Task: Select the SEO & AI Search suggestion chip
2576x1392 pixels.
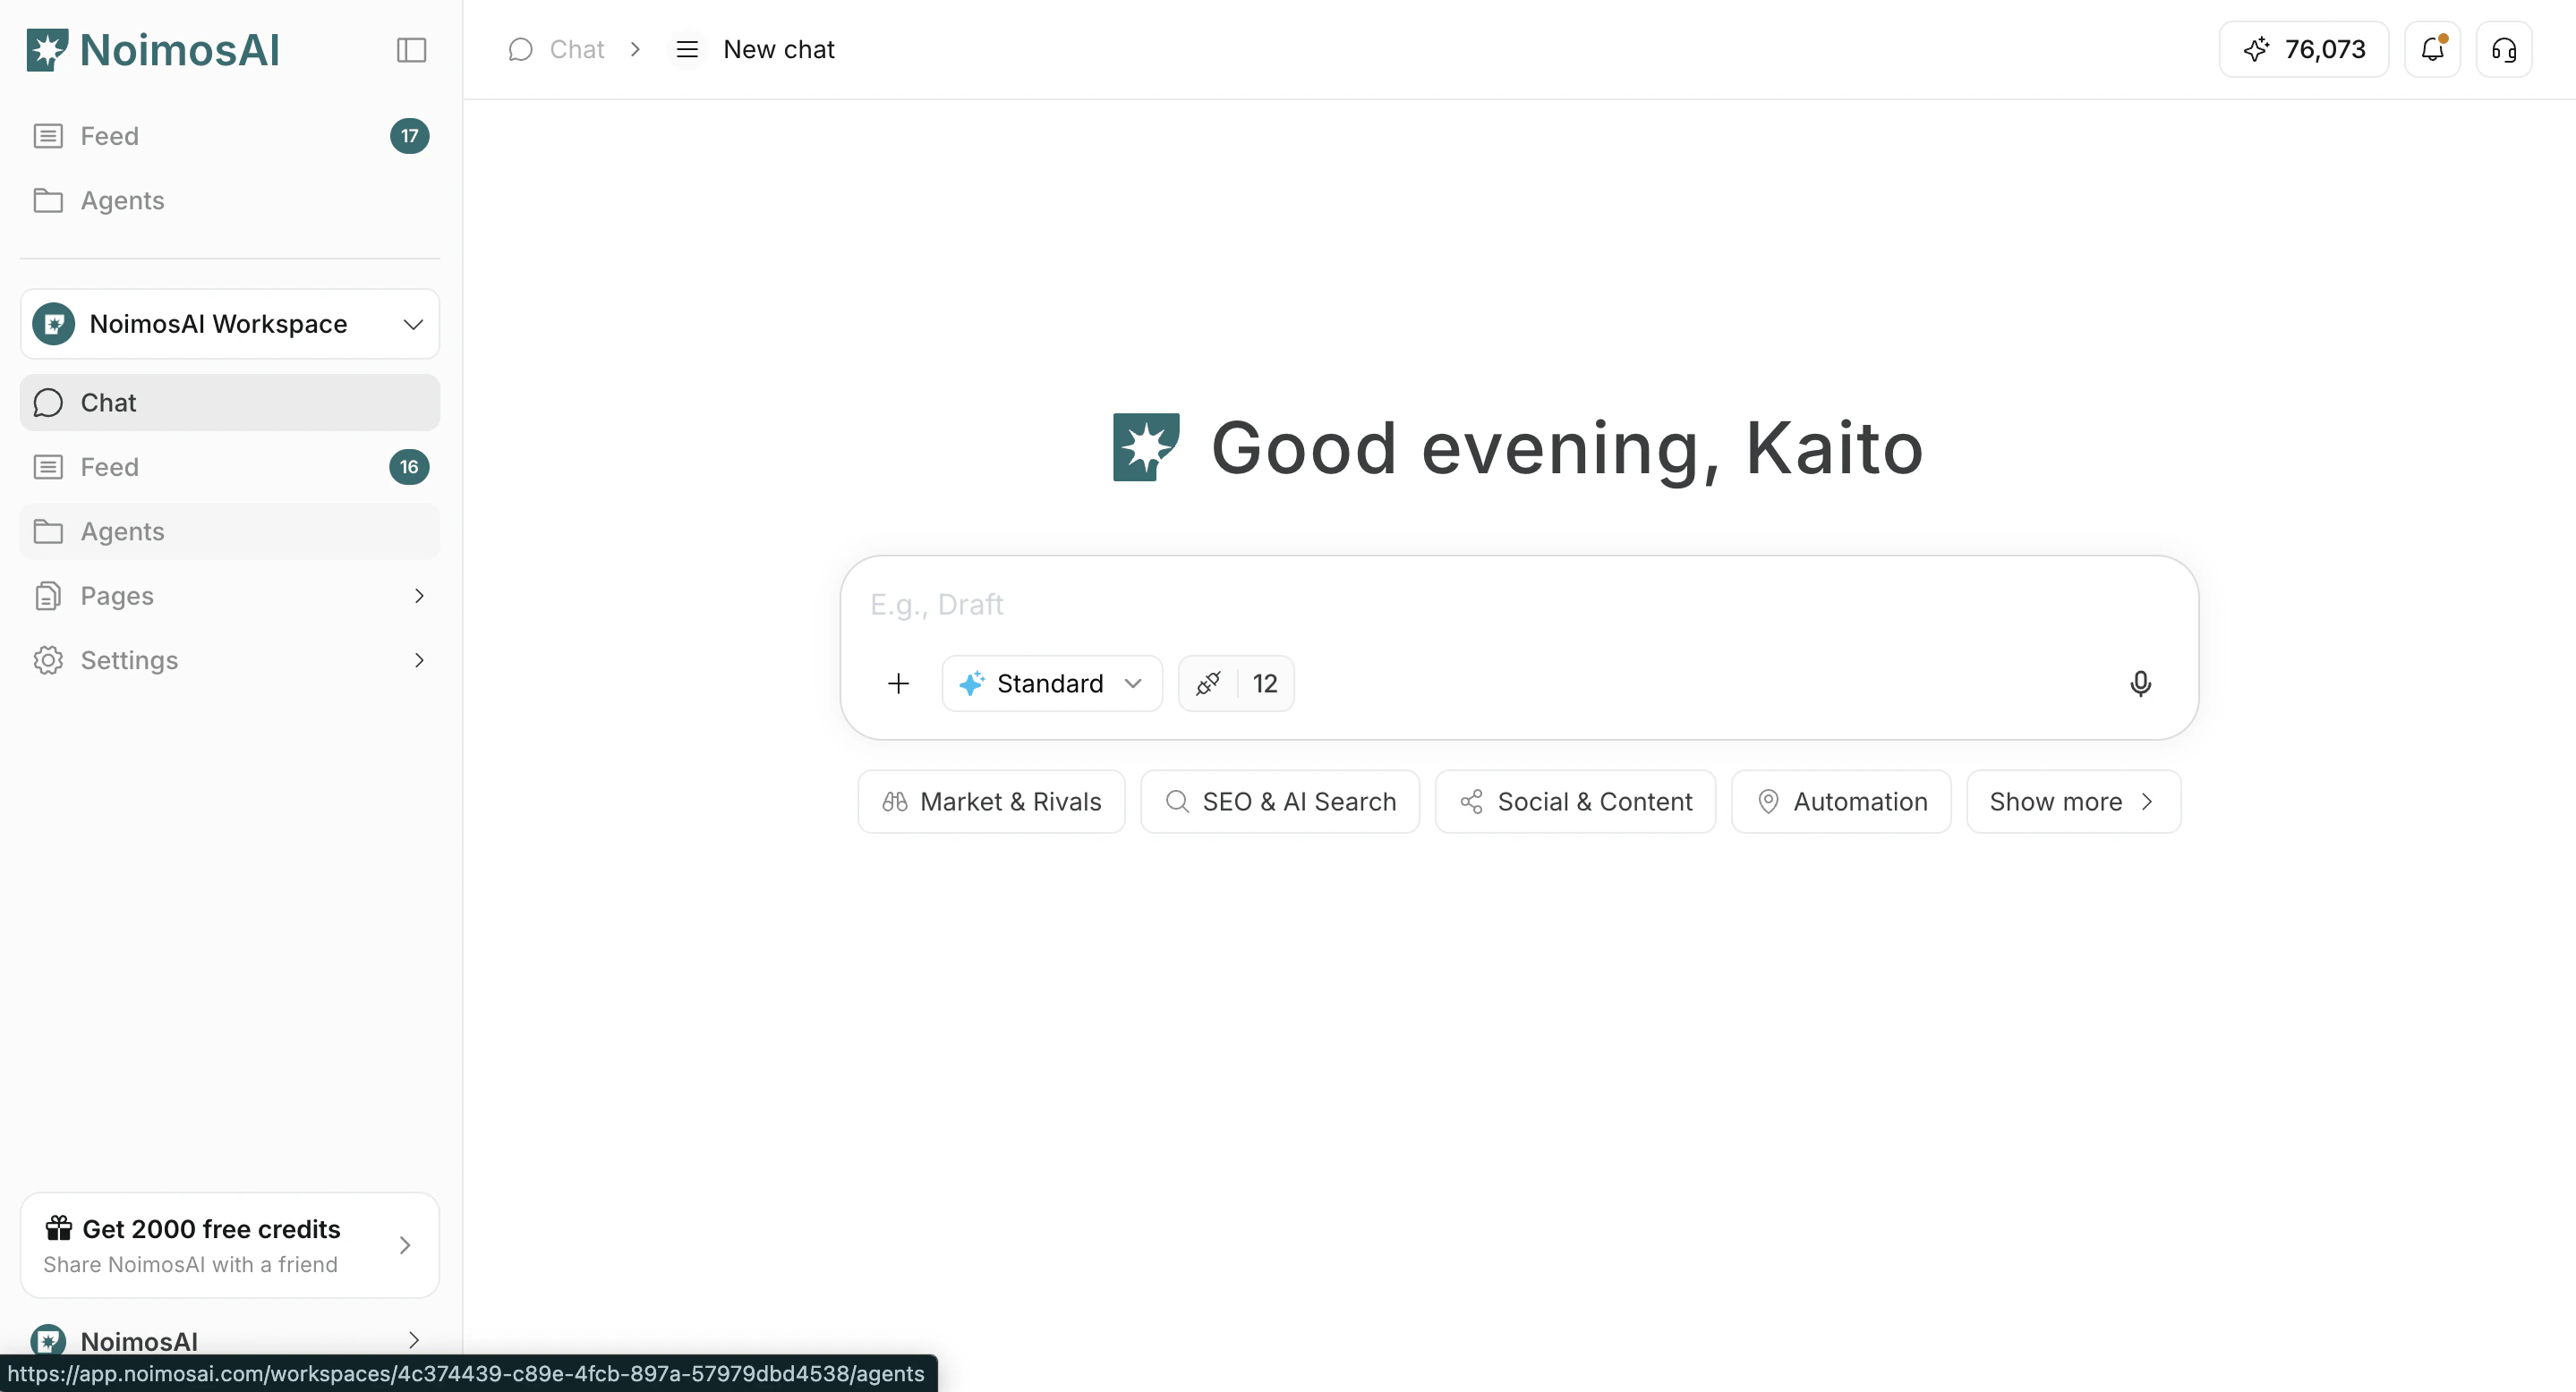Action: (x=1280, y=802)
